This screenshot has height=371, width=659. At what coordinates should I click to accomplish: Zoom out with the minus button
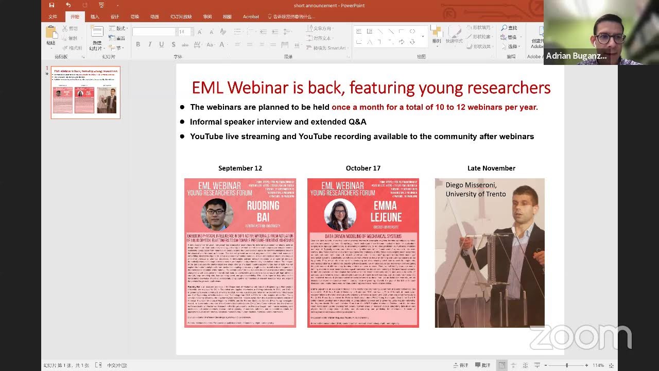pyautogui.click(x=546, y=365)
